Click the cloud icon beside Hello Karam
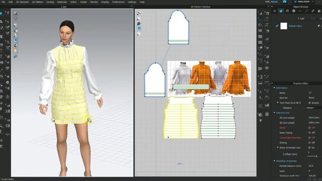322x181 pixels. [x=285, y=2]
